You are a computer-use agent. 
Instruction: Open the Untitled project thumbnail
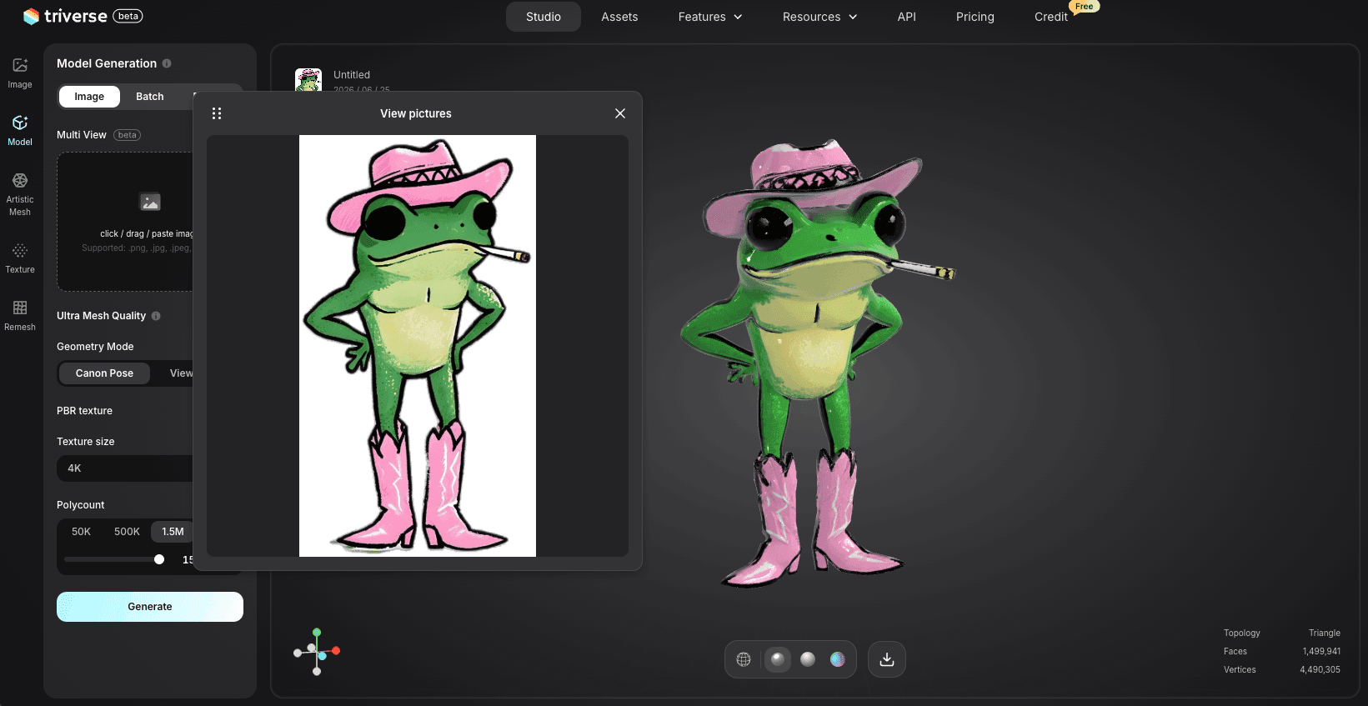tap(308, 80)
